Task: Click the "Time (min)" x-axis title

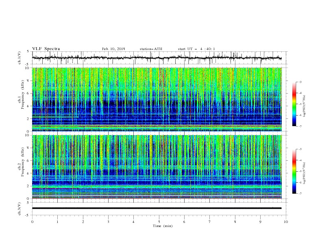Action: click(x=163, y=226)
